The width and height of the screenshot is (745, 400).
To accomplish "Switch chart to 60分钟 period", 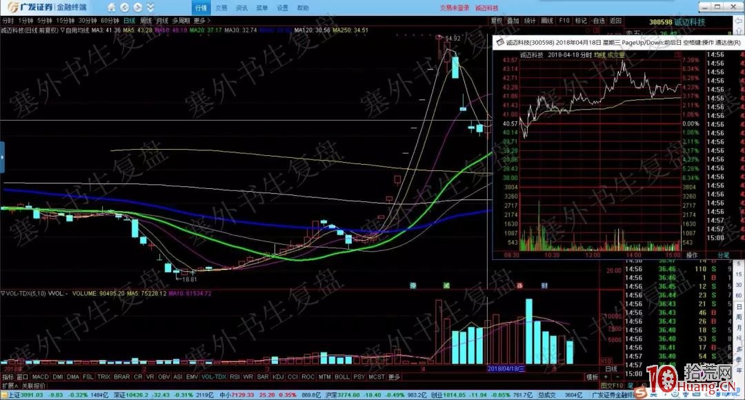I will tap(110, 21).
